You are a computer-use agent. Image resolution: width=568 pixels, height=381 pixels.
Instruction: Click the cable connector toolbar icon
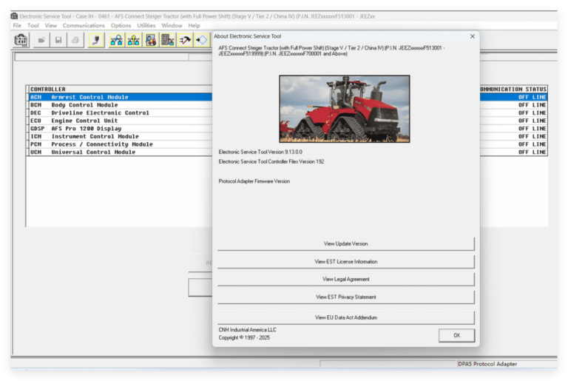coord(96,40)
